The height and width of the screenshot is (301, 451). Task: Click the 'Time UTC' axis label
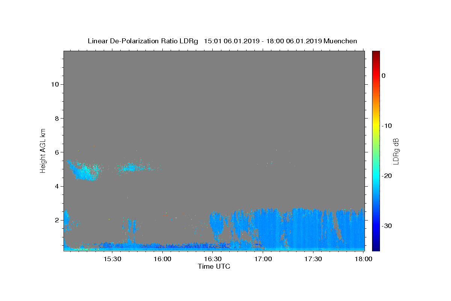[214, 266]
